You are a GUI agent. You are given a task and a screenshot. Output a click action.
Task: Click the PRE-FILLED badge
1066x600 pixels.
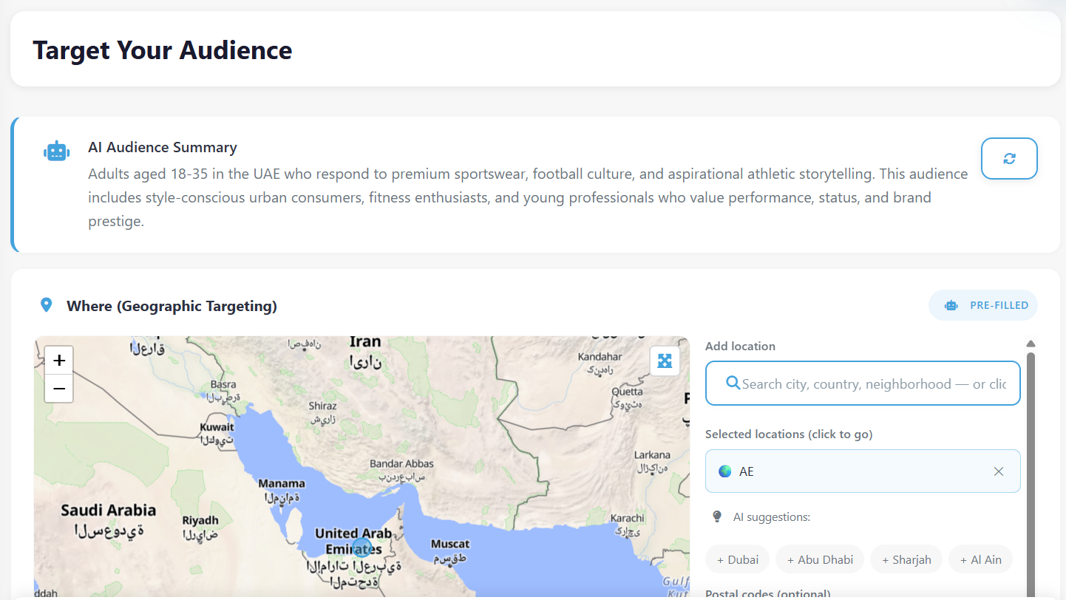click(983, 305)
